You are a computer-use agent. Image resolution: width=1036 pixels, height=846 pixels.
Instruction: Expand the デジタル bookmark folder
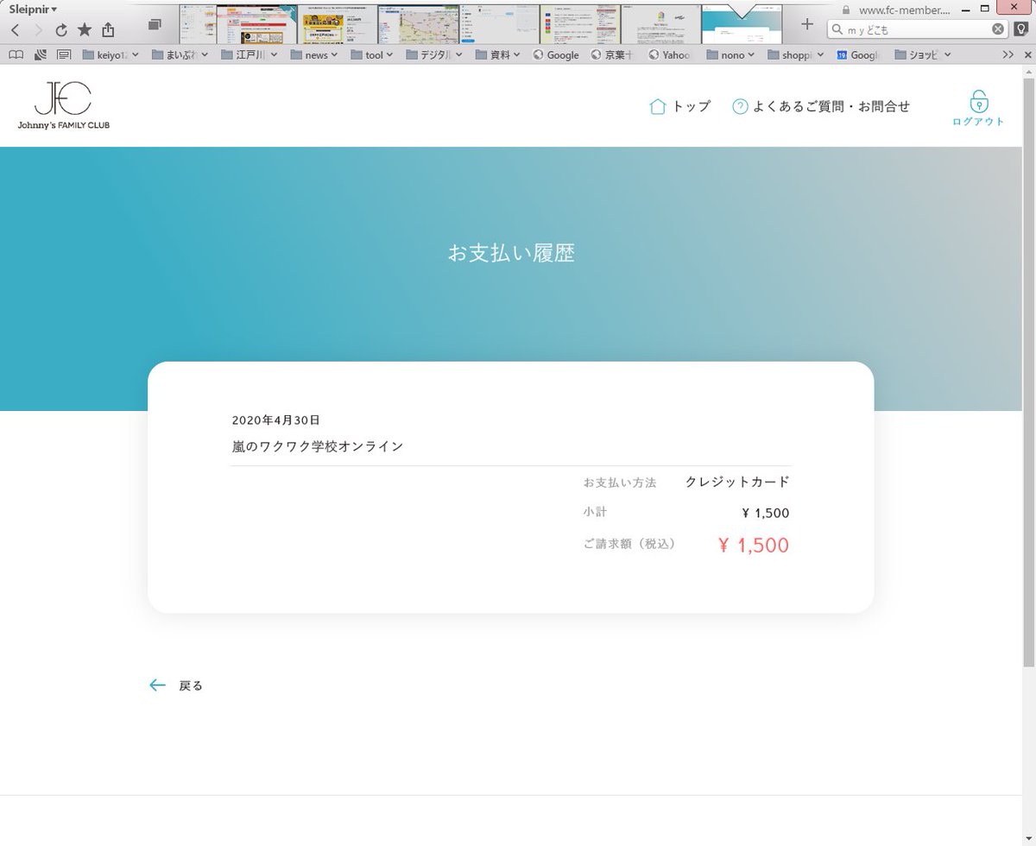(433, 54)
